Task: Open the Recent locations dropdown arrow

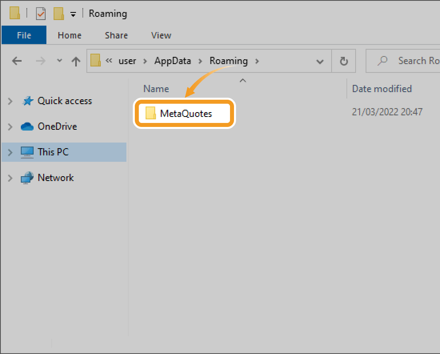Action: [x=60, y=61]
